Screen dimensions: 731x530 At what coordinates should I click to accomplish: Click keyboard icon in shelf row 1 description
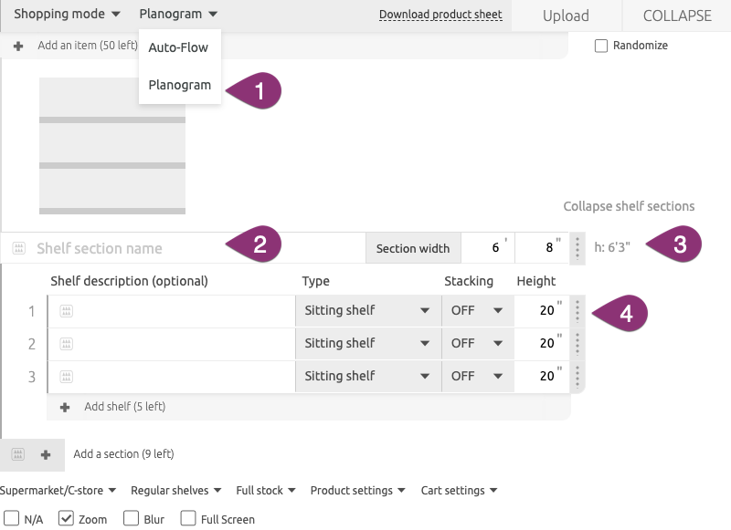pyautogui.click(x=66, y=311)
